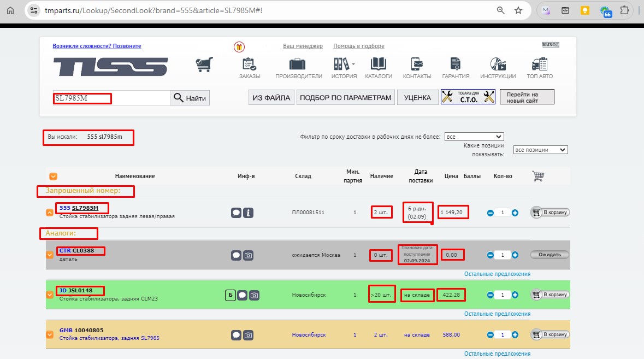
Task: Click Перейти на новый сайт
Action: pos(527,97)
